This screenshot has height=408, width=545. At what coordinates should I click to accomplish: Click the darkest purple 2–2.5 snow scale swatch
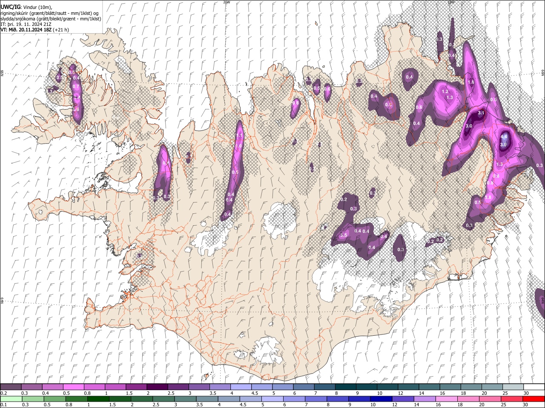(x=157, y=387)
